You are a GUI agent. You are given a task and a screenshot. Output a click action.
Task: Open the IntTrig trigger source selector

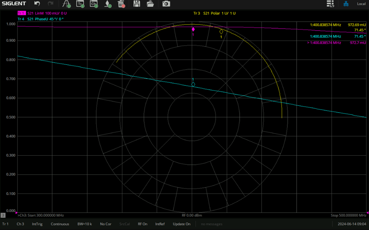pos(37,224)
